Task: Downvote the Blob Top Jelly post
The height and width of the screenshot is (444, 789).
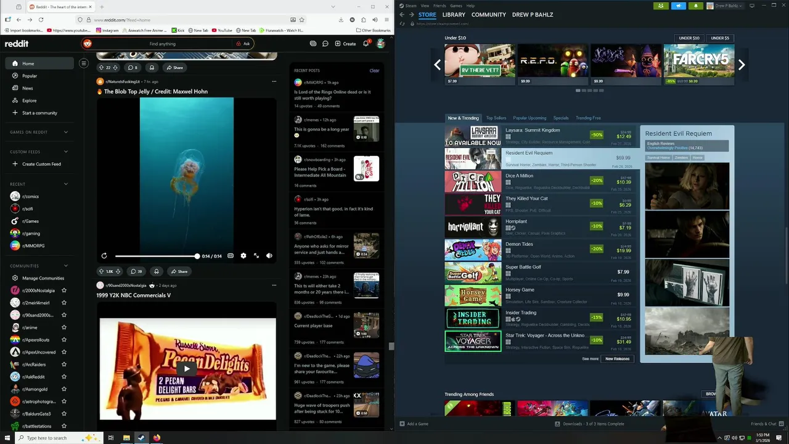Action: click(x=117, y=271)
